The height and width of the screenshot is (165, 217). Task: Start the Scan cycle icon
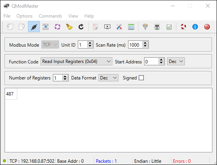[58, 27]
